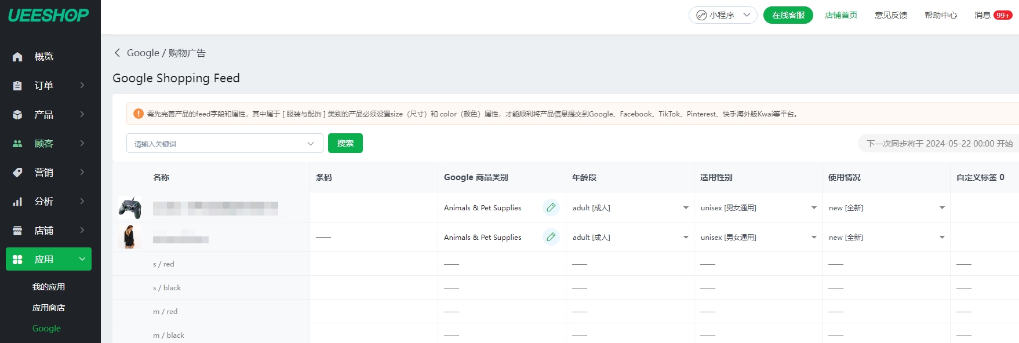Click the black dress product thumbnail
The height and width of the screenshot is (343, 1019).
click(130, 237)
